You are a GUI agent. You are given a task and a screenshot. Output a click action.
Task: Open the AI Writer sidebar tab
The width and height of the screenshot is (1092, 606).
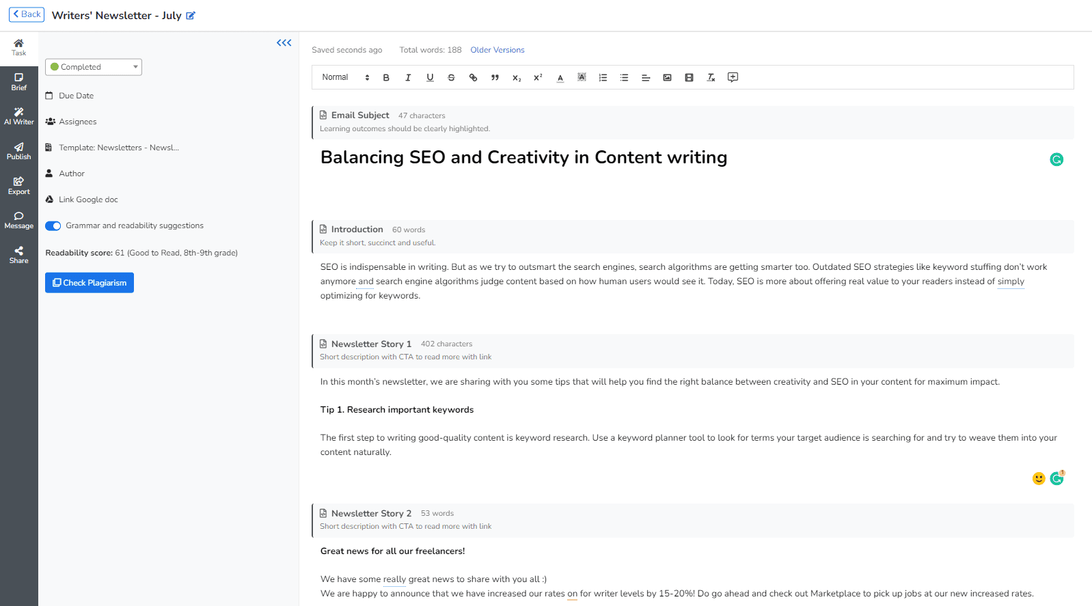[19, 115]
